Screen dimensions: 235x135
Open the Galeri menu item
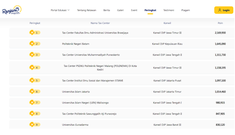tap(120, 10)
